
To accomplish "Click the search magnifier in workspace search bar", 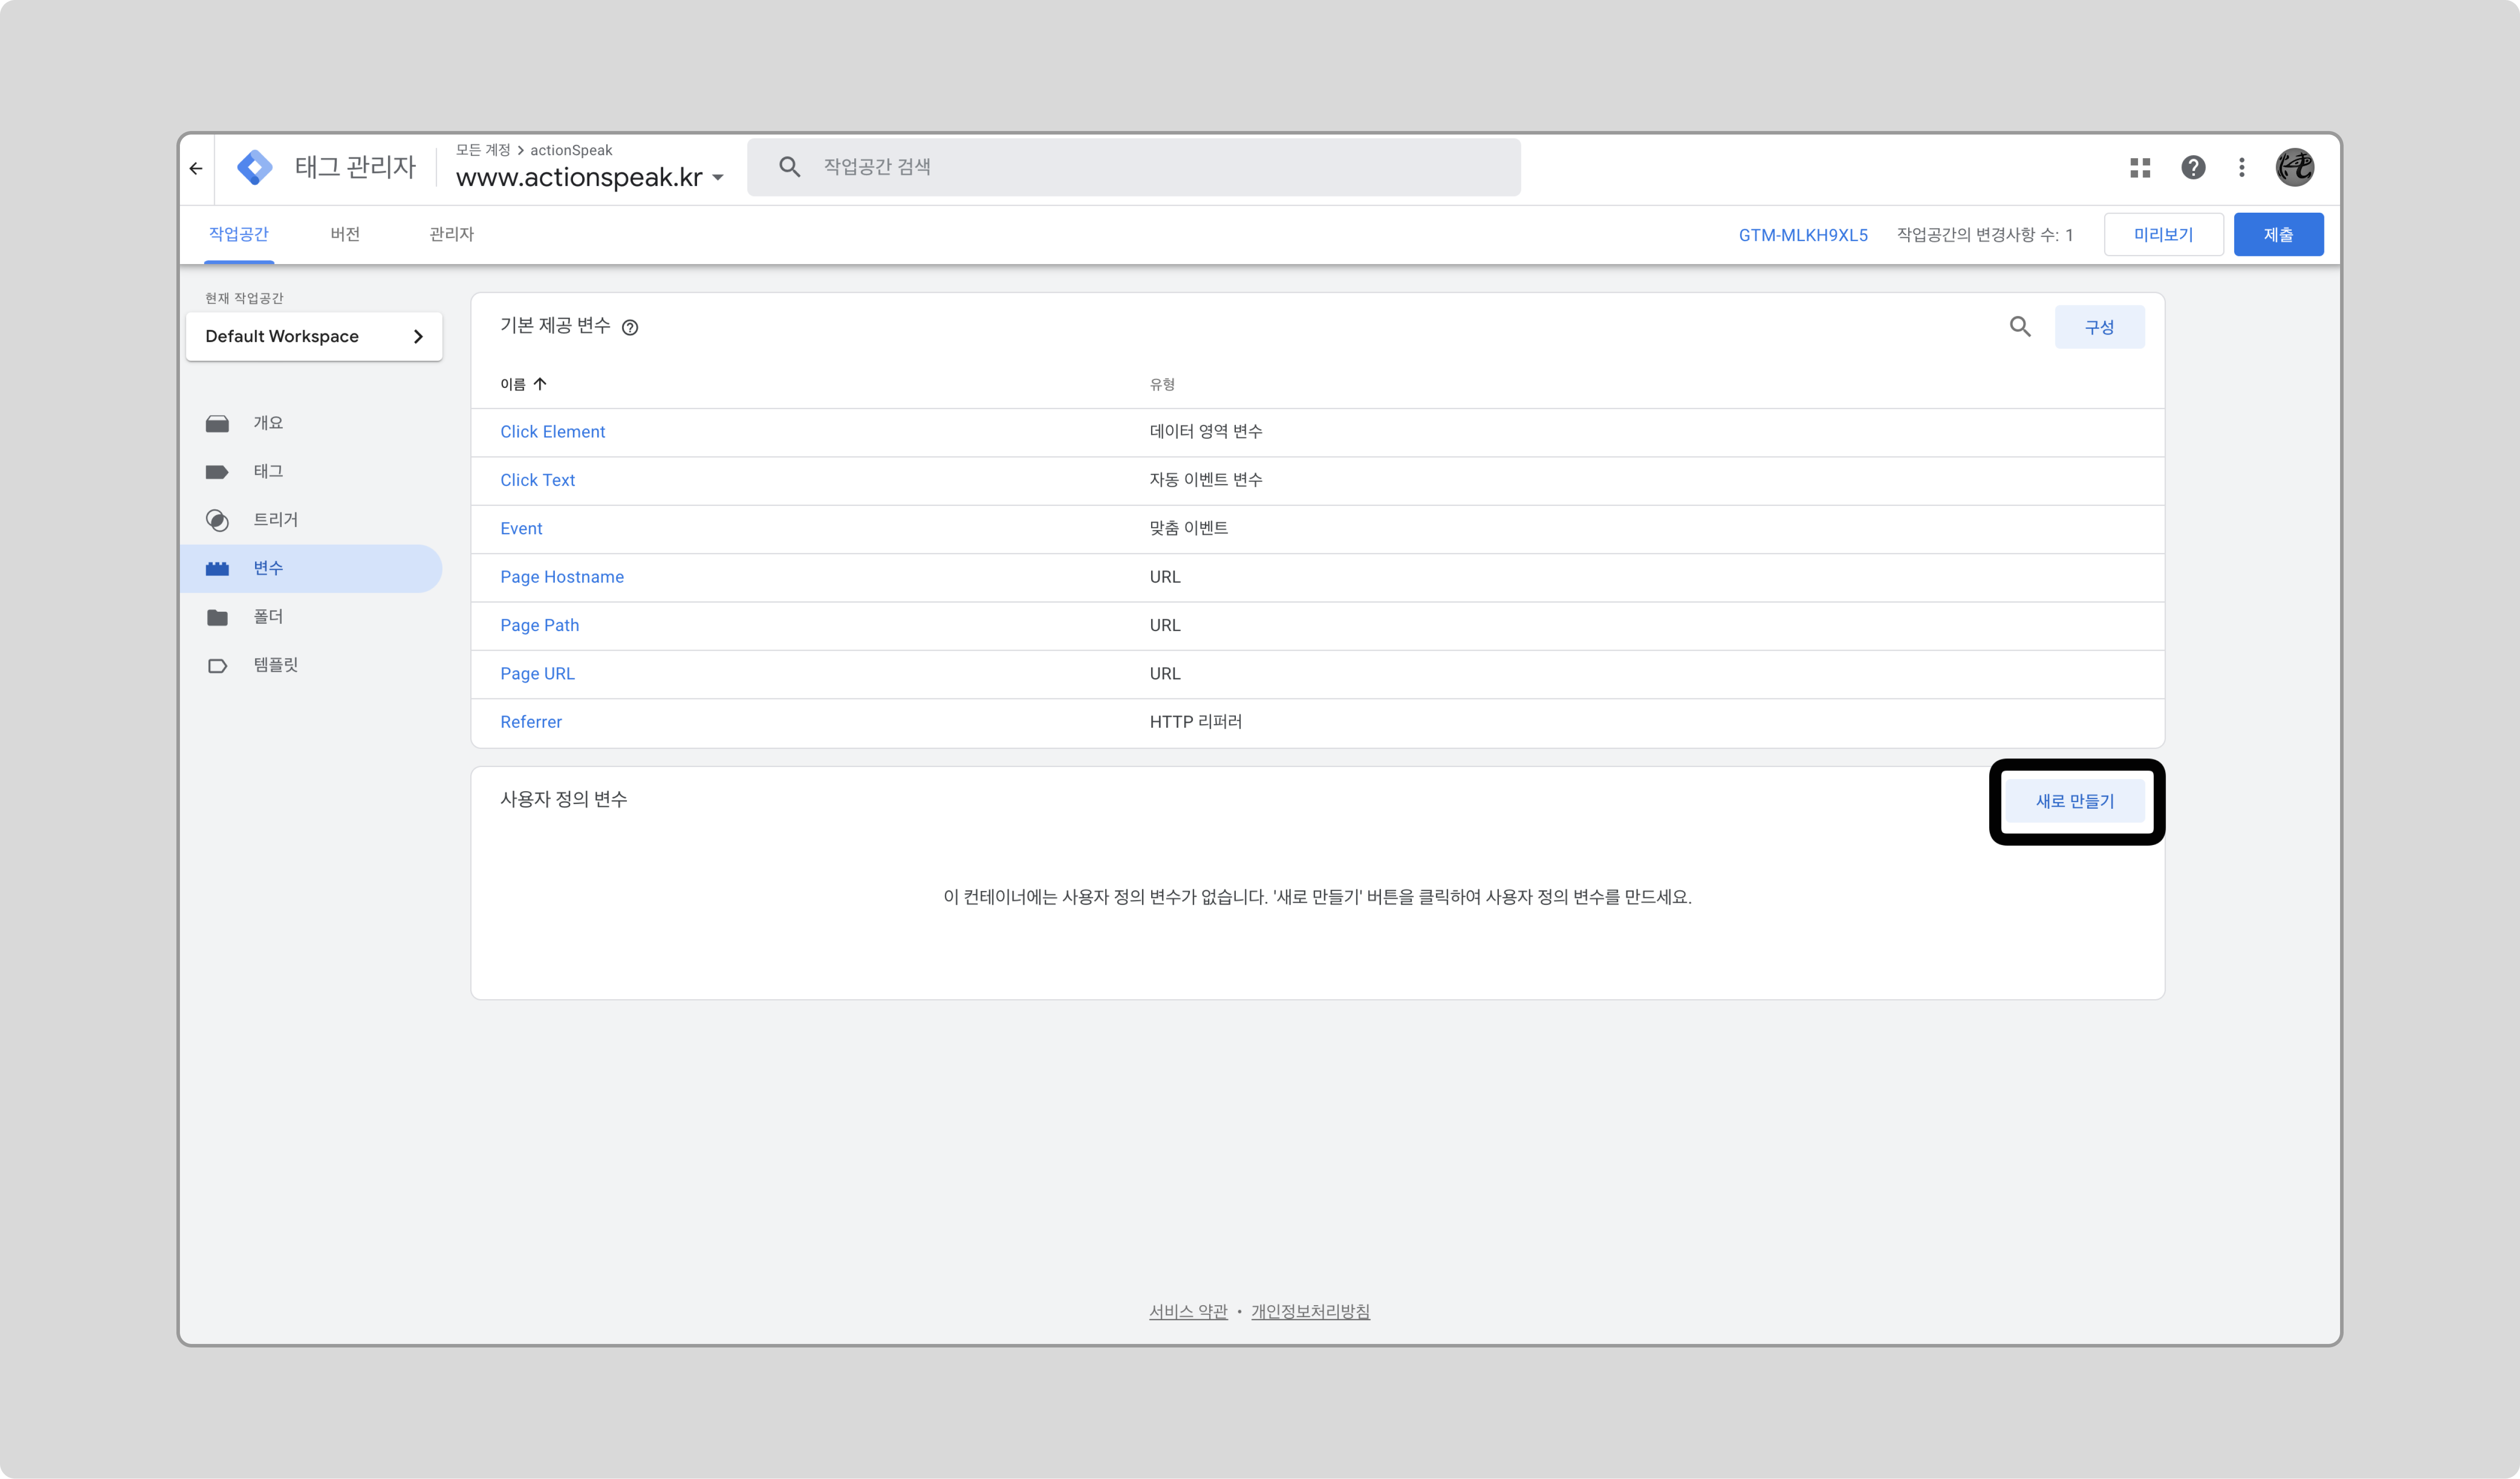I will coord(789,167).
